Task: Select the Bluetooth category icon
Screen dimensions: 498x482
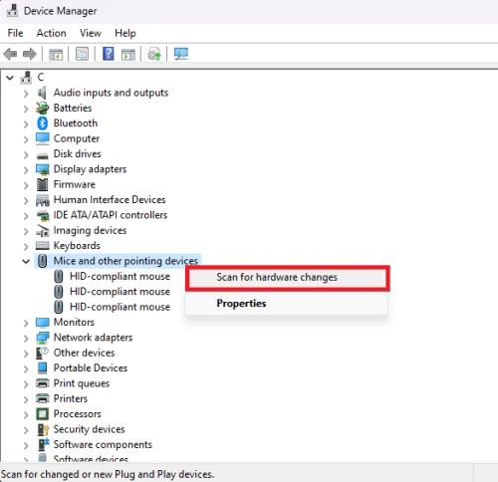Action: coord(42,123)
